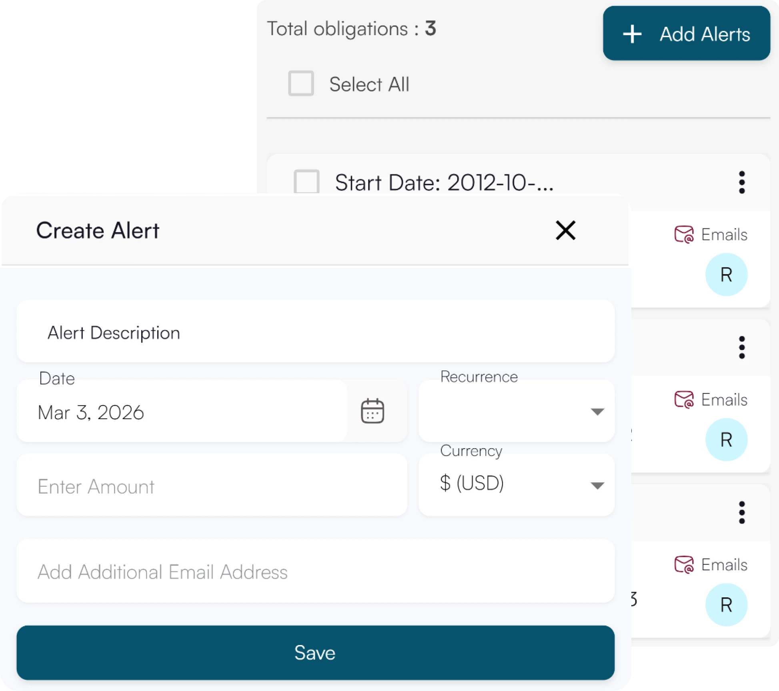Toggle the Select All checkbox
The width and height of the screenshot is (779, 691).
coord(300,84)
